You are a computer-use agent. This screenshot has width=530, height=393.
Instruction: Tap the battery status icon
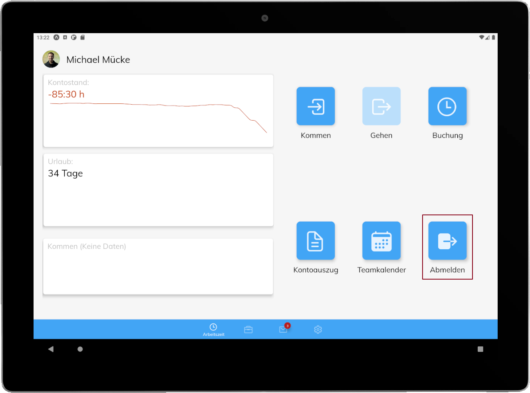pos(493,38)
